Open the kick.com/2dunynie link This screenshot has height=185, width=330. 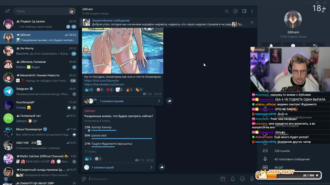pos(102,80)
